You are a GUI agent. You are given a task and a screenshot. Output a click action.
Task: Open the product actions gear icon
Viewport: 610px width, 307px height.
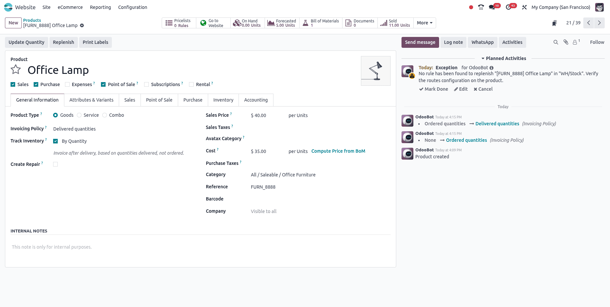pos(82,25)
